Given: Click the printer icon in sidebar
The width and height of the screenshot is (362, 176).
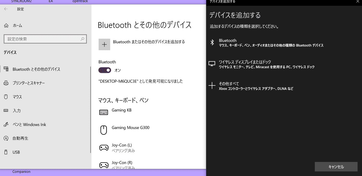Looking at the screenshot, I should tap(6, 83).
